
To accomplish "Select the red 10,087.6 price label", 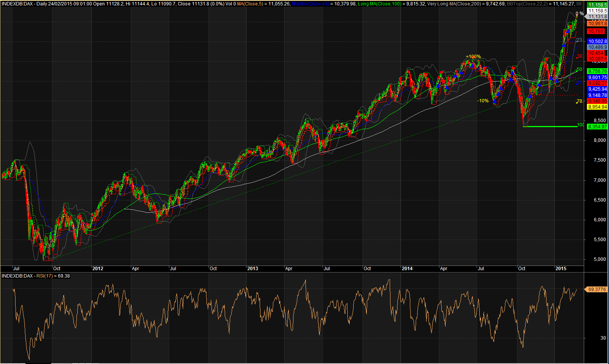I will [597, 59].
